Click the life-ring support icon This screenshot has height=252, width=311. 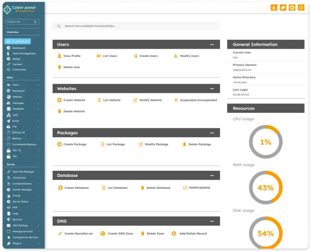tap(292, 7)
